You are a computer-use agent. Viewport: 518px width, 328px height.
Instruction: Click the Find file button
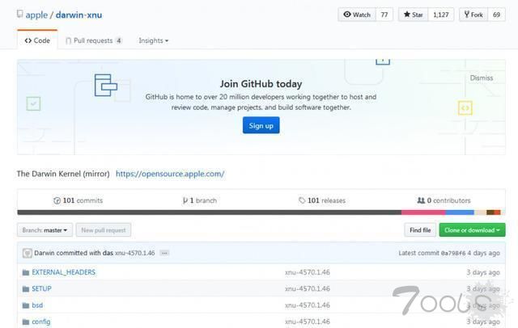click(420, 230)
